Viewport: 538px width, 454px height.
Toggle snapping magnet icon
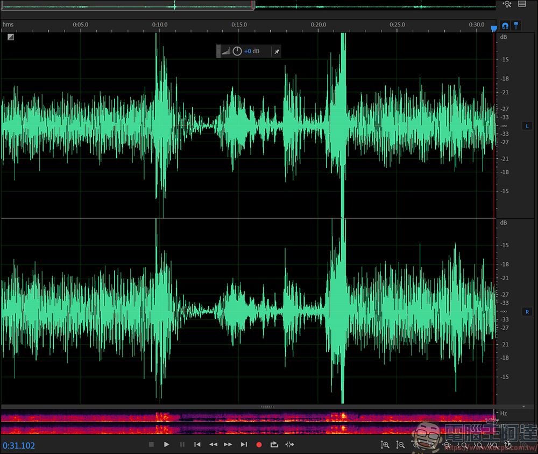click(x=505, y=25)
